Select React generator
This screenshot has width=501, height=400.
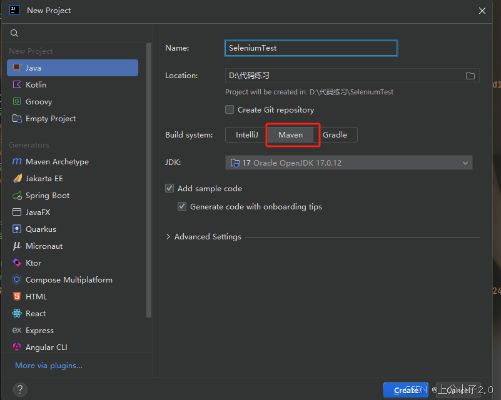point(73,314)
